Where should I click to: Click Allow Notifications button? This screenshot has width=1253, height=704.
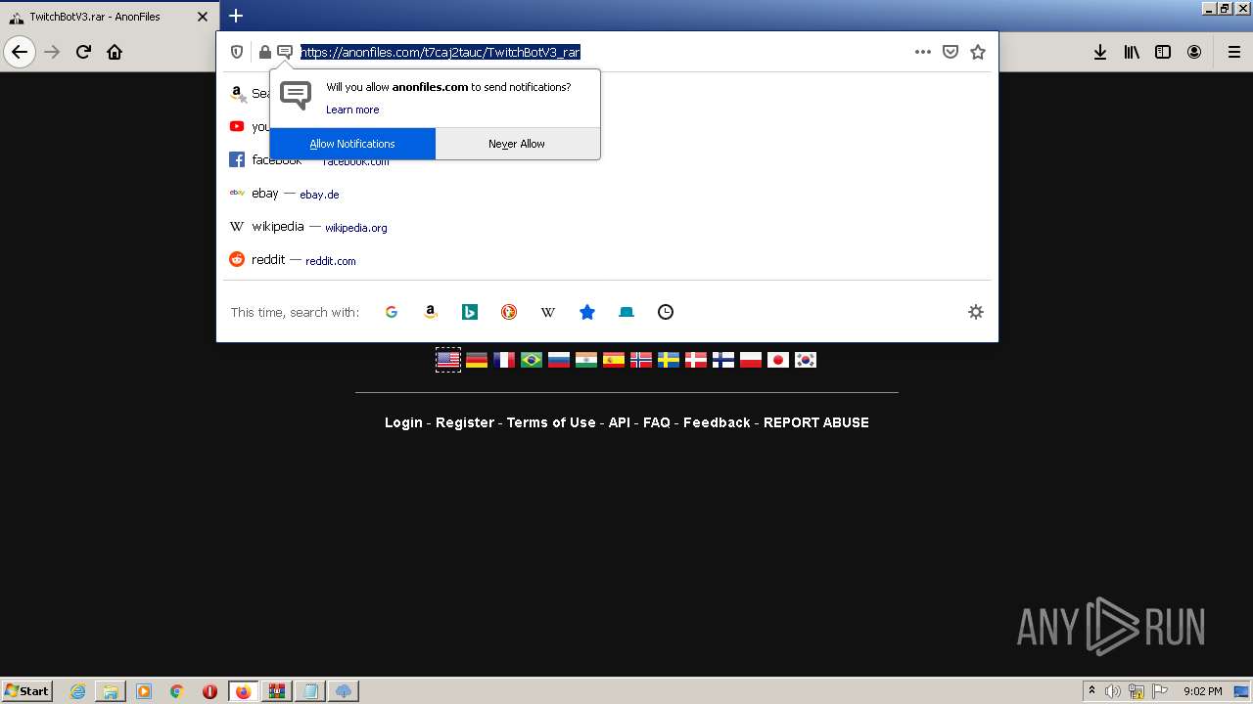tap(352, 144)
